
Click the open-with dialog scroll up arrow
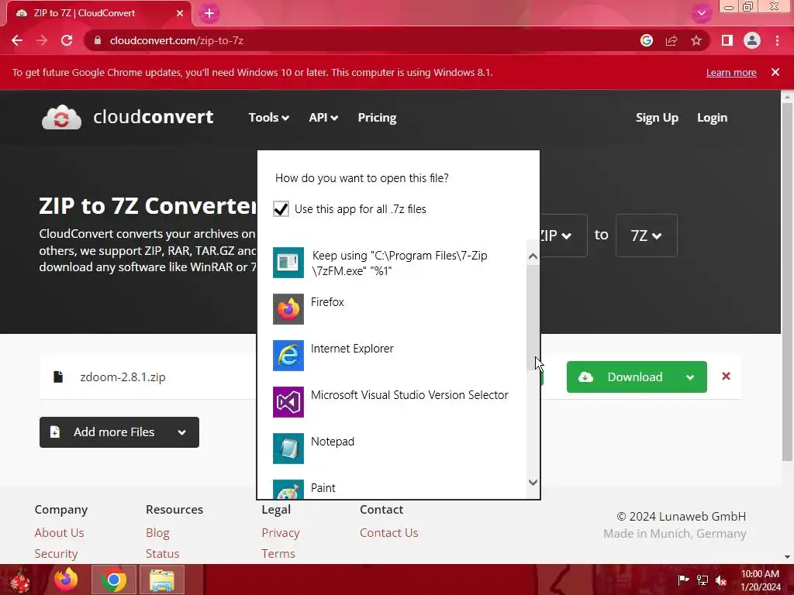coord(533,256)
